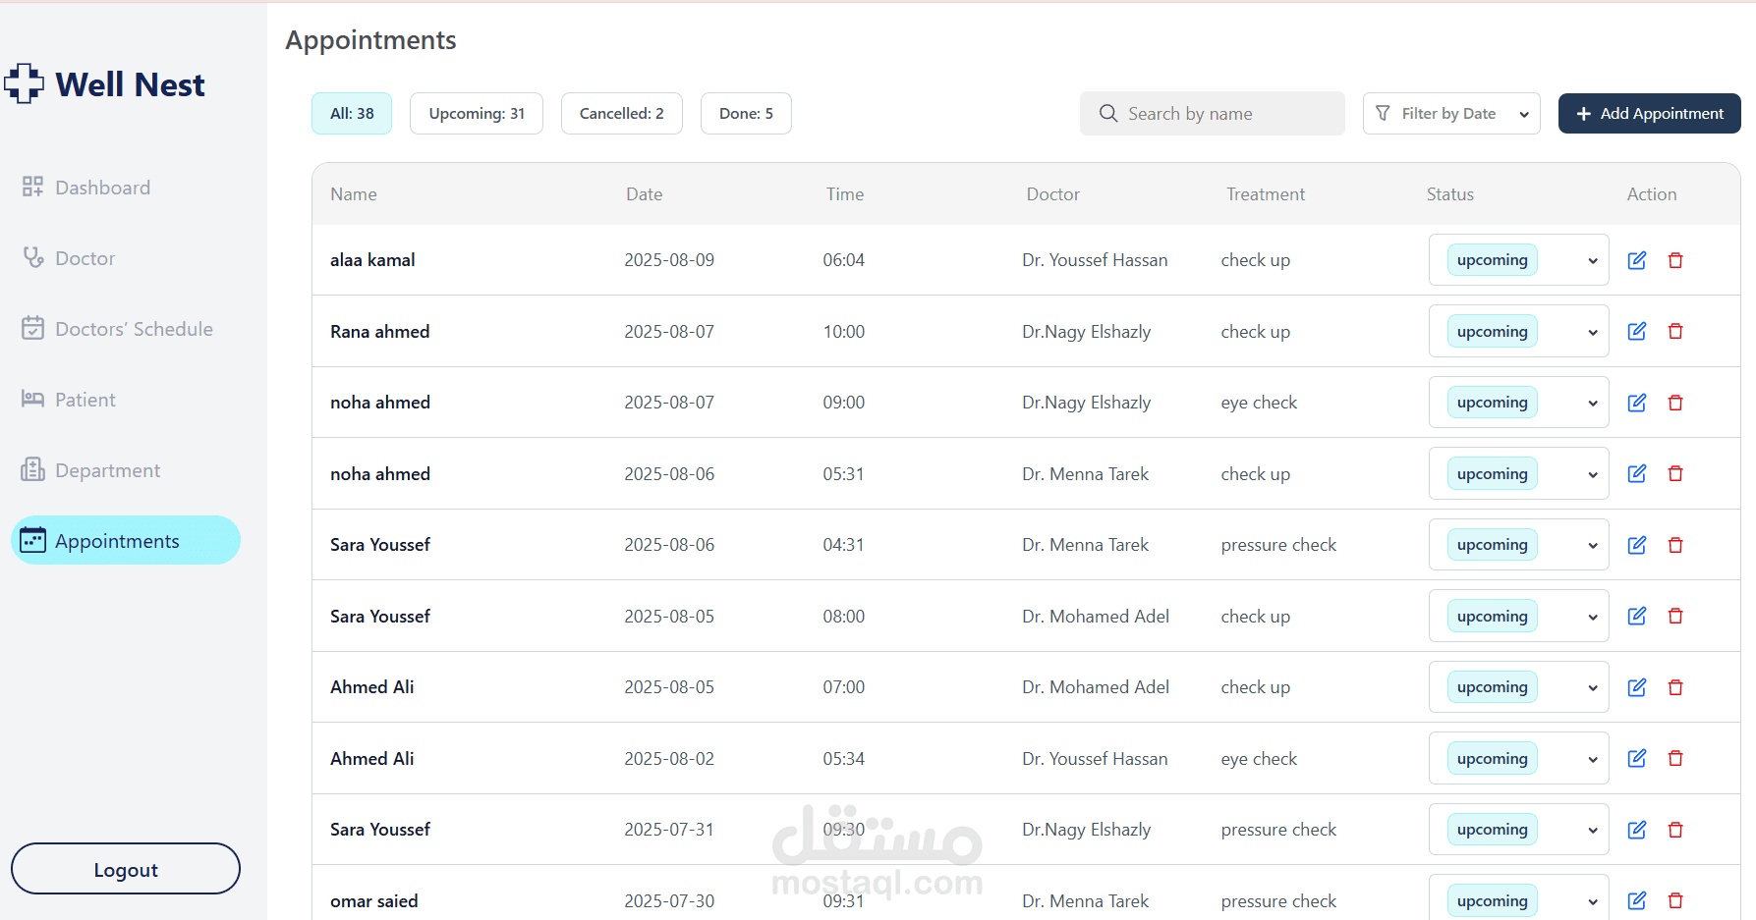Click the Doctor column header
Image resolution: width=1756 pixels, height=920 pixels.
[1053, 194]
